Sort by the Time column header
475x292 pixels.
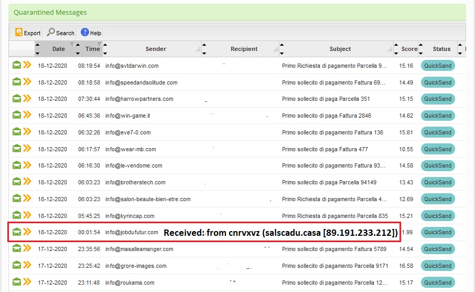click(x=92, y=49)
